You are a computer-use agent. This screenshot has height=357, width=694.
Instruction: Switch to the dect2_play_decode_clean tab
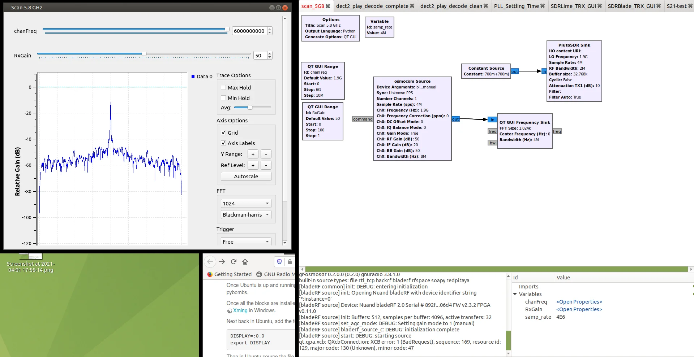coord(451,6)
